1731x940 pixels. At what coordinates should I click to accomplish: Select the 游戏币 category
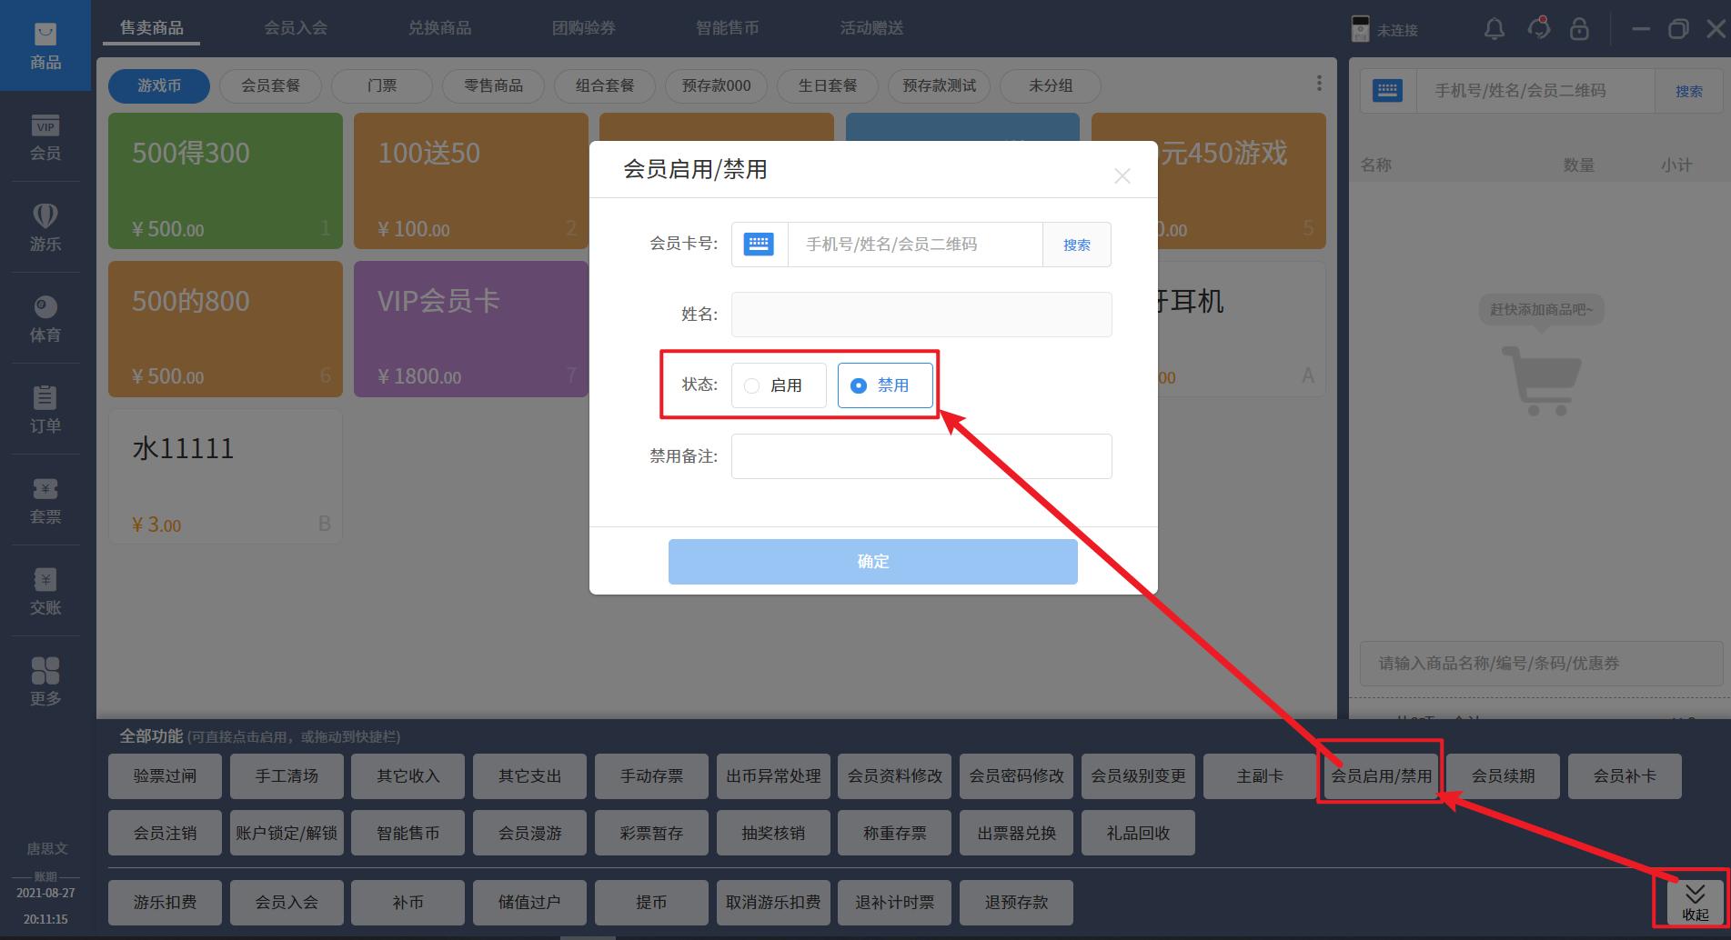click(x=159, y=85)
